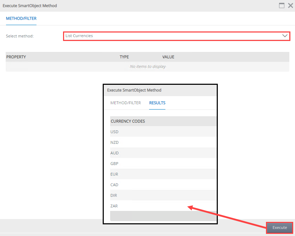Click the maximize dialog icon

pyautogui.click(x=282, y=5)
